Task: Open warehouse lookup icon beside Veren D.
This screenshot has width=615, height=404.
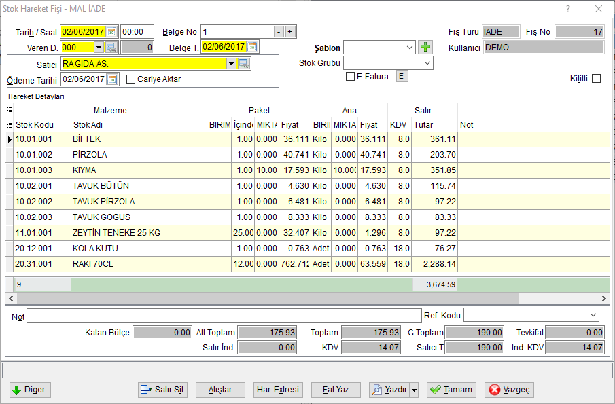Action: pyautogui.click(x=111, y=48)
